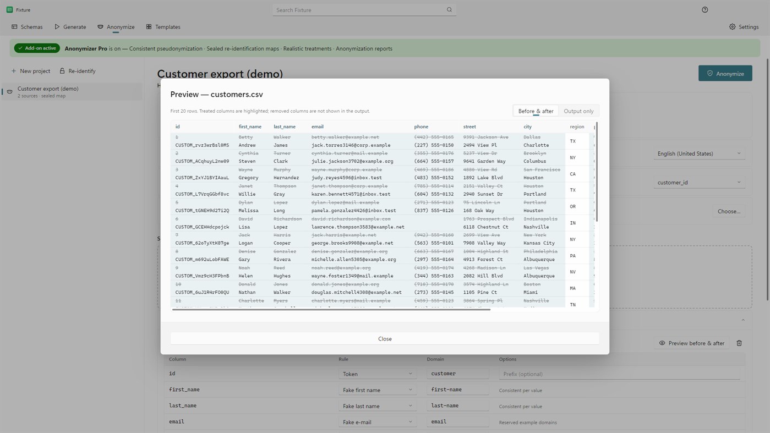Image resolution: width=770 pixels, height=433 pixels.
Task: Click cell CUSTOM_rvz3wrBsl0MS
Action: pyautogui.click(x=202, y=145)
